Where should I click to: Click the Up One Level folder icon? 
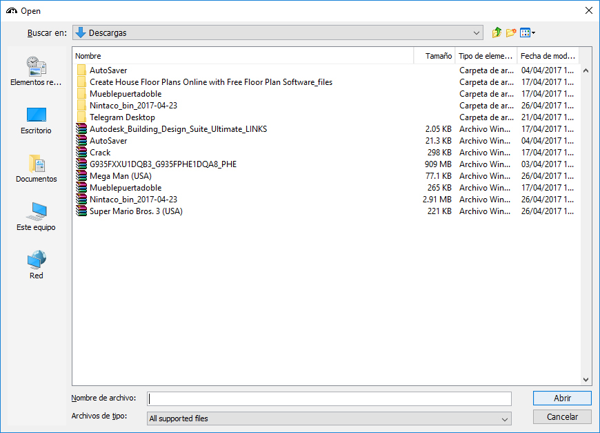coord(497,32)
